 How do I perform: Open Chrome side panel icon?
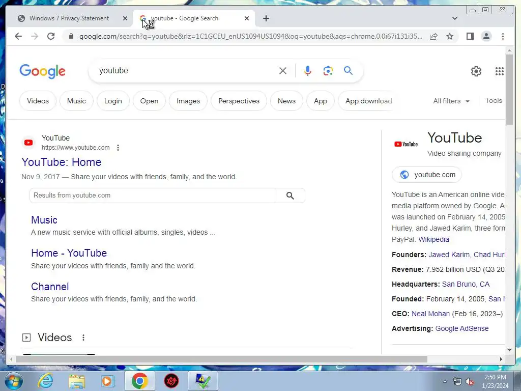[x=470, y=36]
